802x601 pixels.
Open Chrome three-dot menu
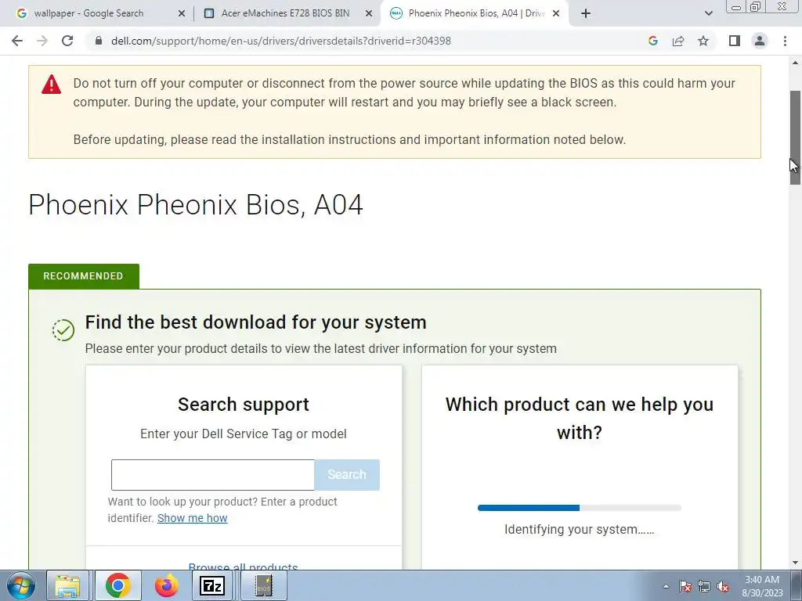coord(785,41)
